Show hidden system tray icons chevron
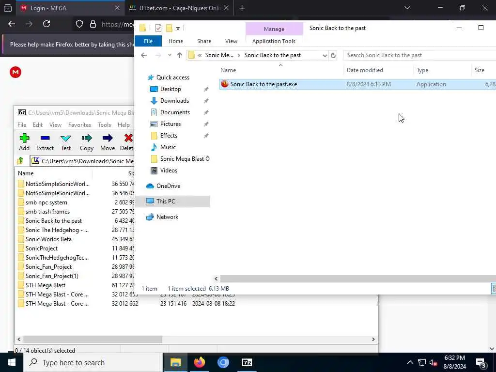 (x=410, y=362)
